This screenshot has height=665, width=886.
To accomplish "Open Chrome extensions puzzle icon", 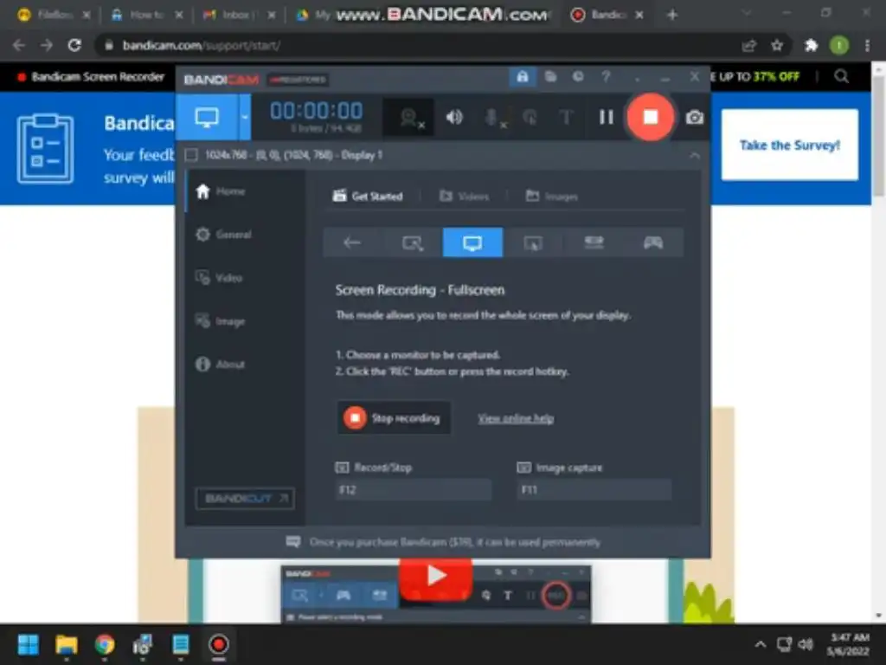I will coord(811,45).
